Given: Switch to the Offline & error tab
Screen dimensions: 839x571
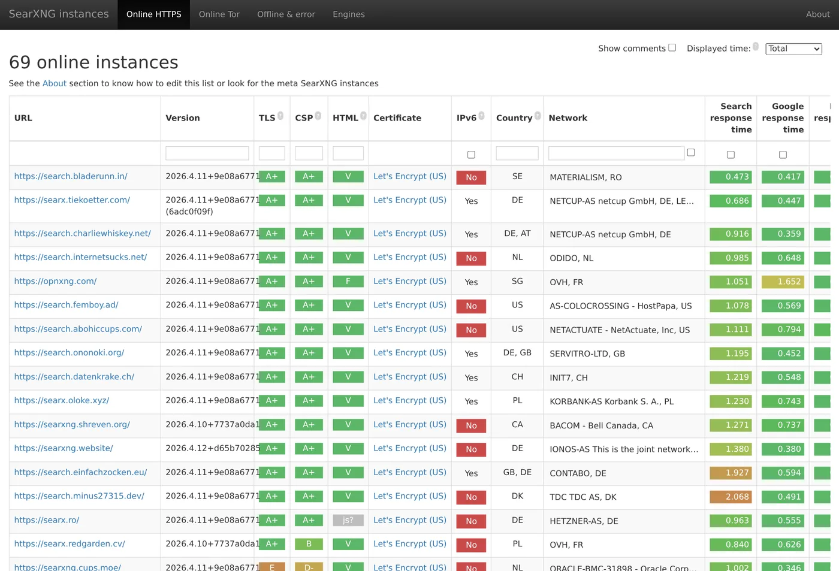Looking at the screenshot, I should pyautogui.click(x=286, y=14).
